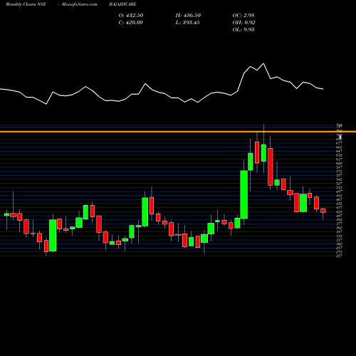Click the 'OL: 9.93' percentage text
The image size is (356, 356).
(244, 30)
